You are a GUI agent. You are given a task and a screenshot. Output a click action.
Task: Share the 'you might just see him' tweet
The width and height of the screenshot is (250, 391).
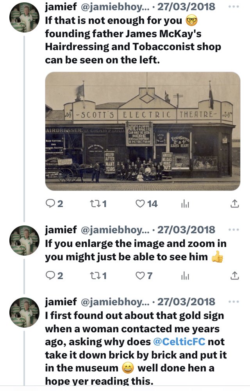pyautogui.click(x=235, y=276)
